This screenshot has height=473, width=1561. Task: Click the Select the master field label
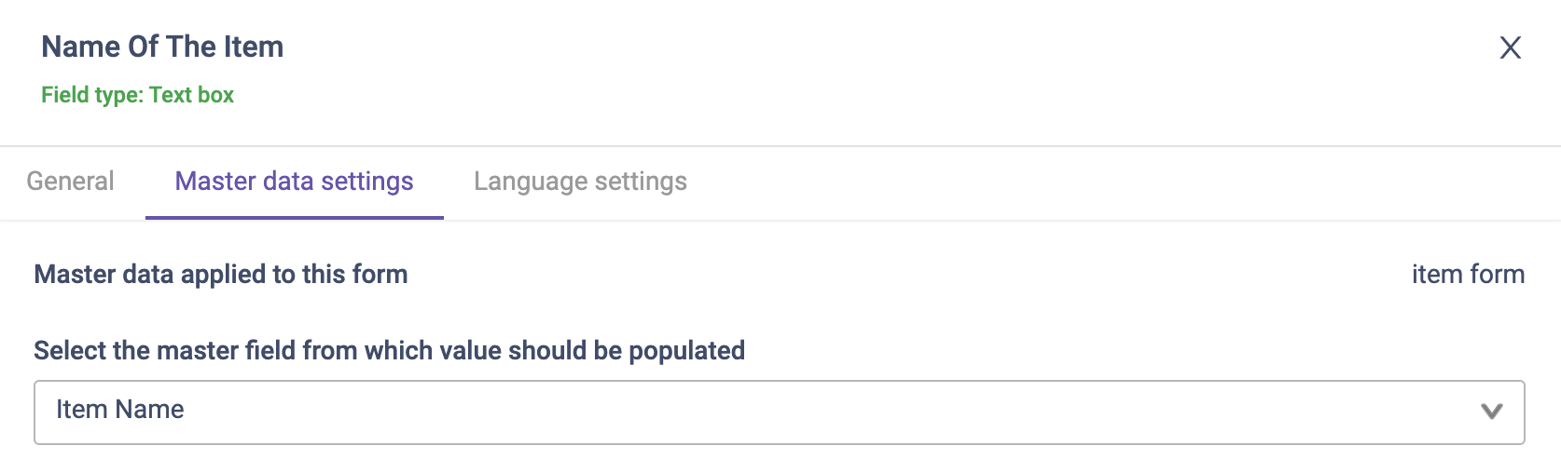pyautogui.click(x=389, y=351)
